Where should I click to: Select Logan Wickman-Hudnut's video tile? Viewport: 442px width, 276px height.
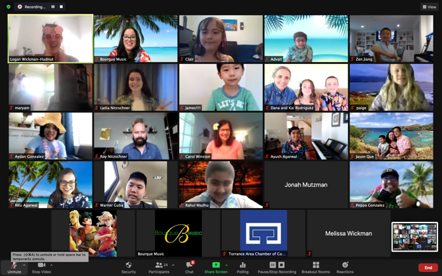tap(50, 38)
